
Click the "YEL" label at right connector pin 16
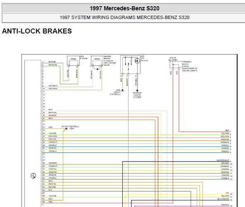[227, 193]
